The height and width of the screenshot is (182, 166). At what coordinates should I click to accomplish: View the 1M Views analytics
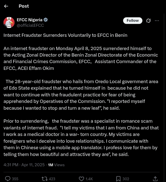pyautogui.click(x=56, y=165)
